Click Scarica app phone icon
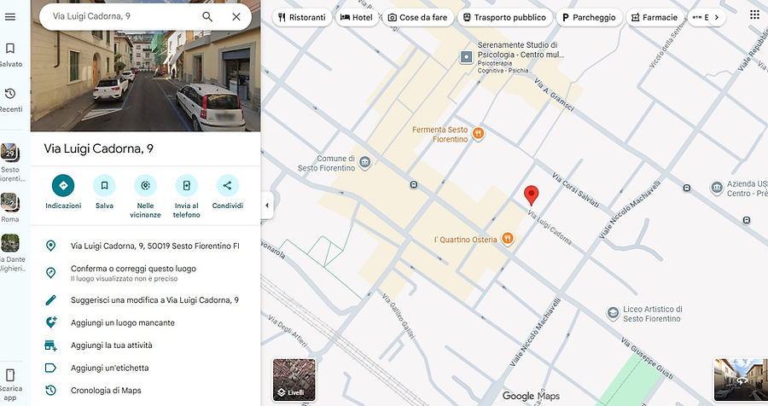768x406 pixels. pyautogui.click(x=10, y=375)
